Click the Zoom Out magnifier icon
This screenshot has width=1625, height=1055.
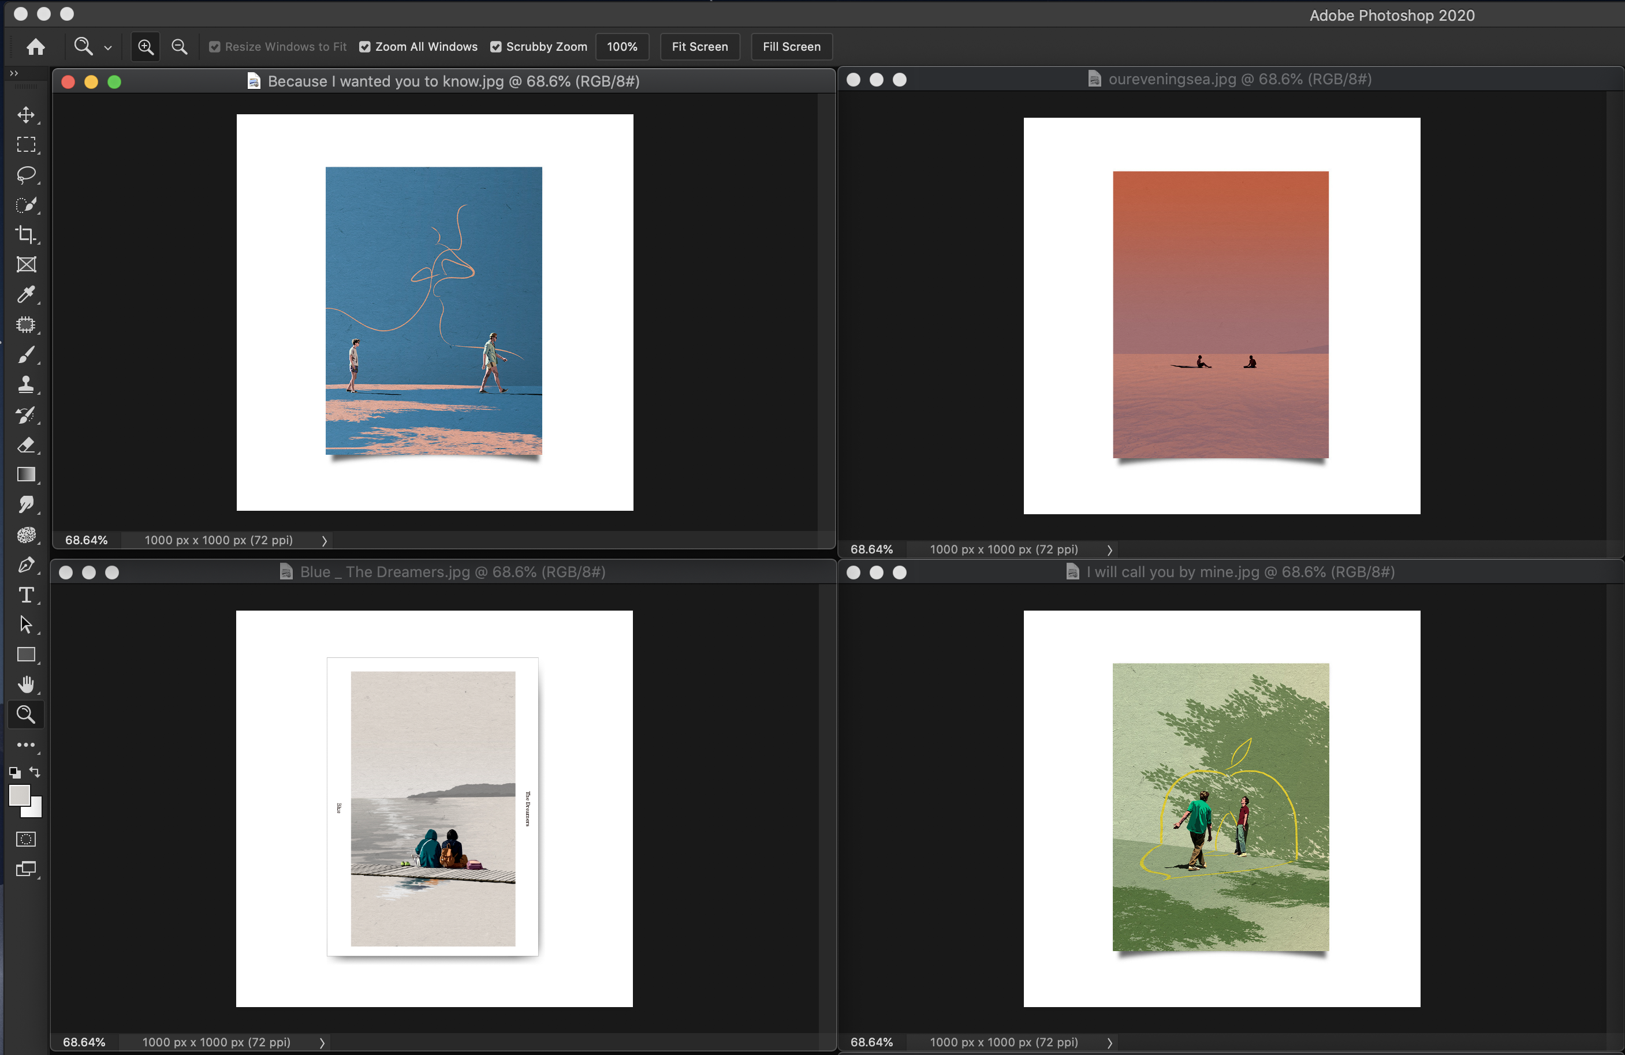179,46
